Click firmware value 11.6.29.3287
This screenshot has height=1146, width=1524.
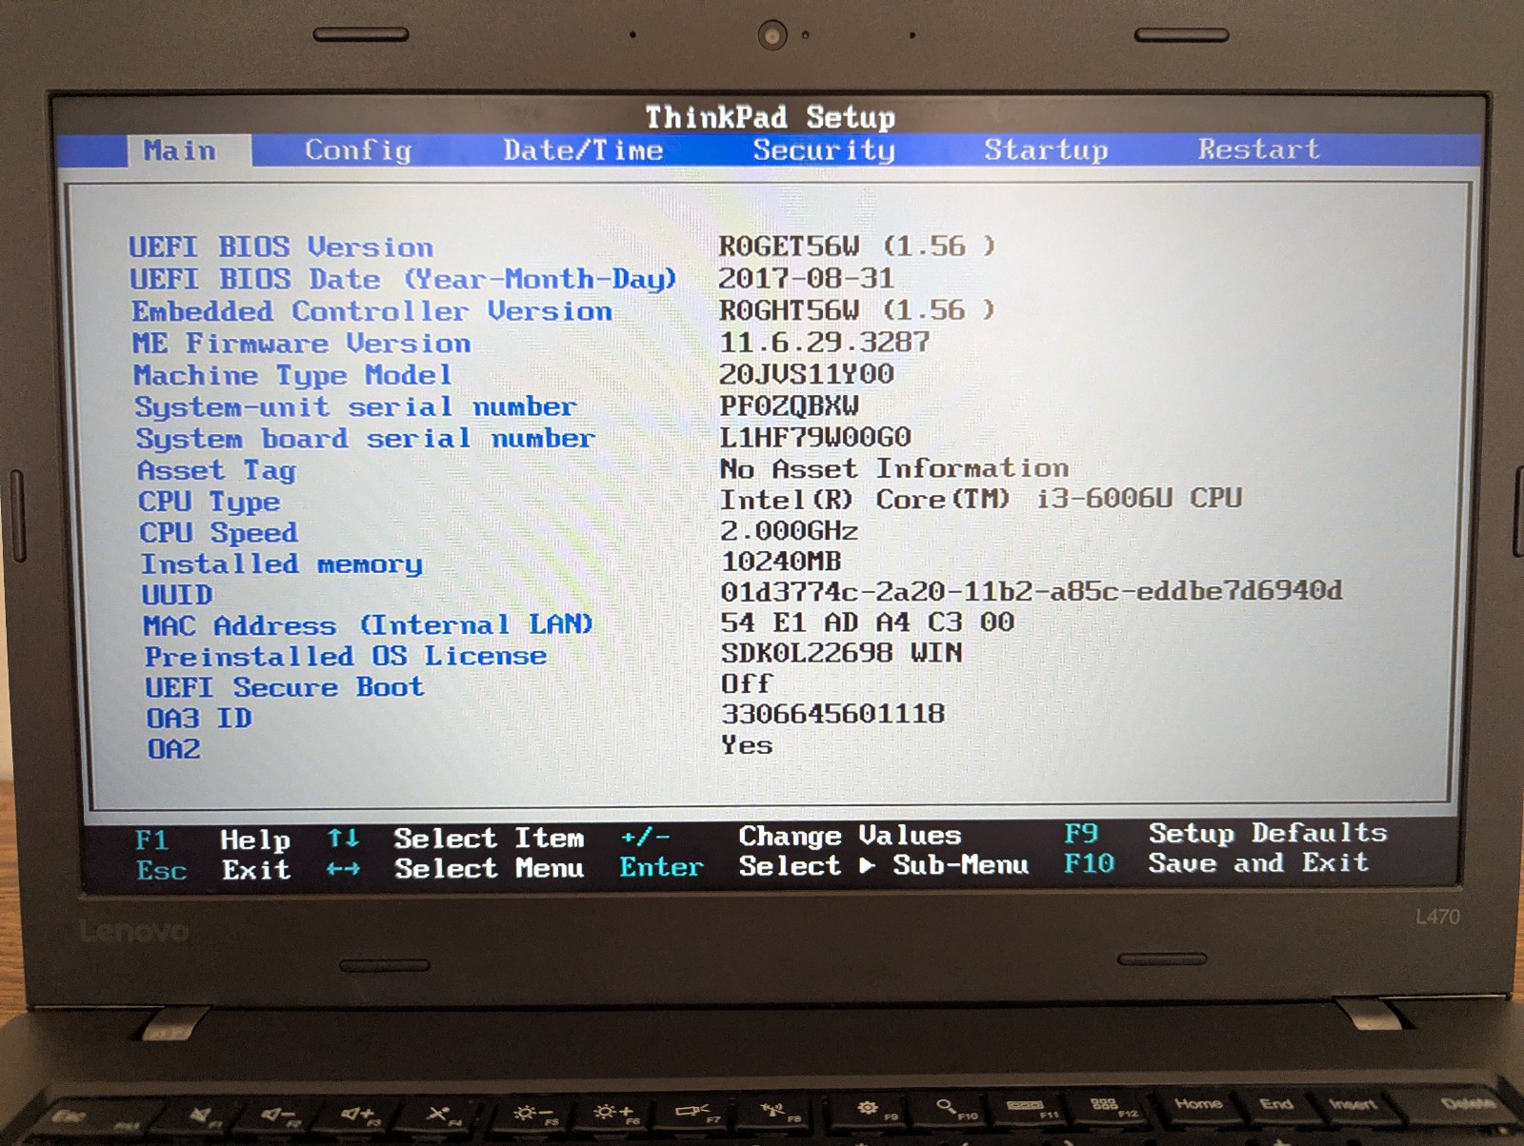pyautogui.click(x=825, y=342)
